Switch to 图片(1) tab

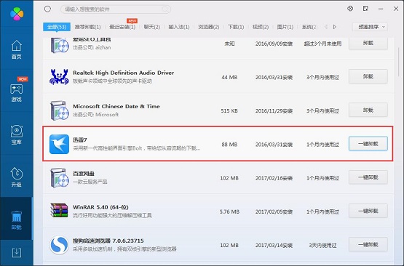285,27
